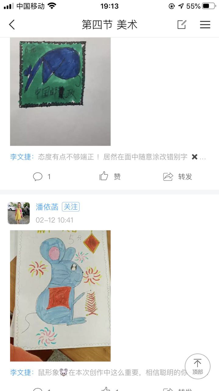219x391 pixels.
Task: Open the compose post edit icon
Action: 182,24
